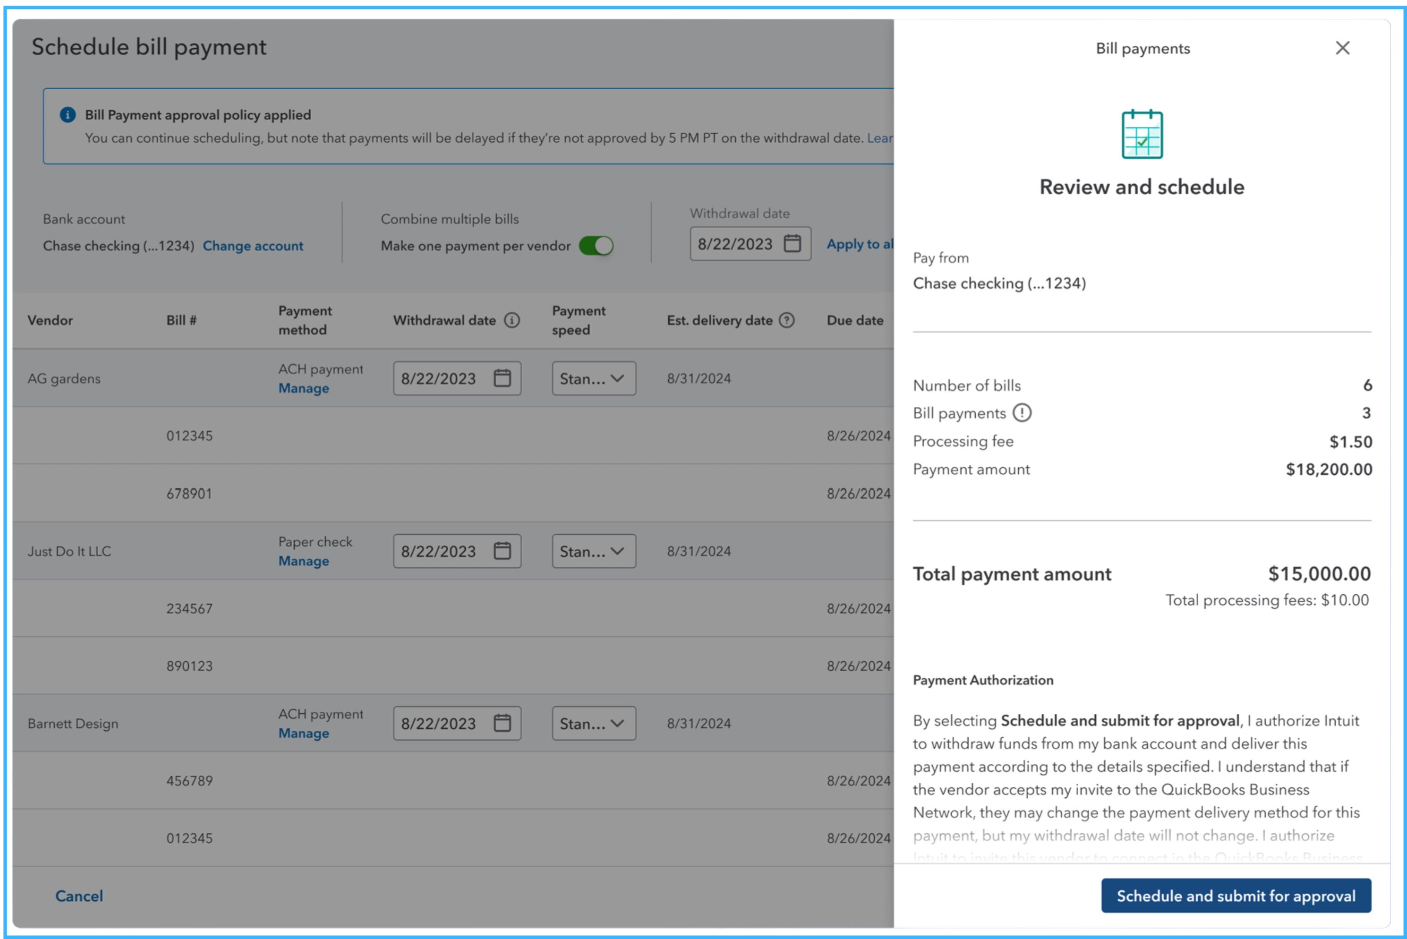Expand payment speed dropdown for AG gardens
1407x939 pixels.
click(x=593, y=379)
